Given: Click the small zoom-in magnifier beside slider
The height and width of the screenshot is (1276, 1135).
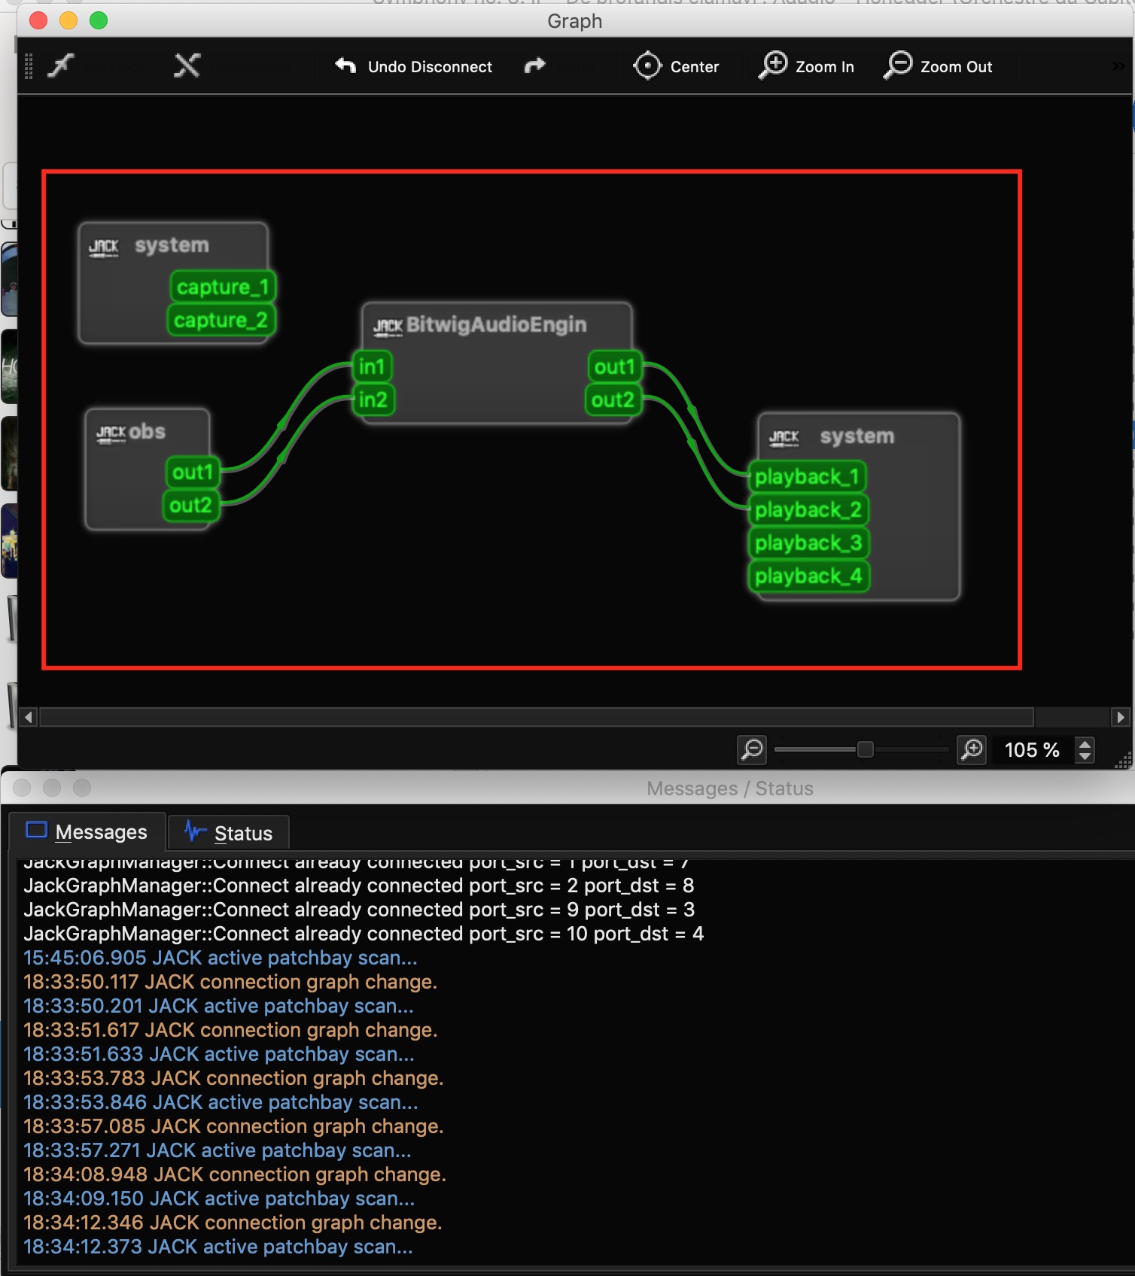Looking at the screenshot, I should point(972,749).
